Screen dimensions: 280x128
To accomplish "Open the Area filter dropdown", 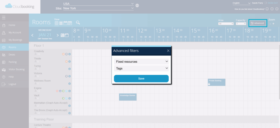I will pos(226,24).
